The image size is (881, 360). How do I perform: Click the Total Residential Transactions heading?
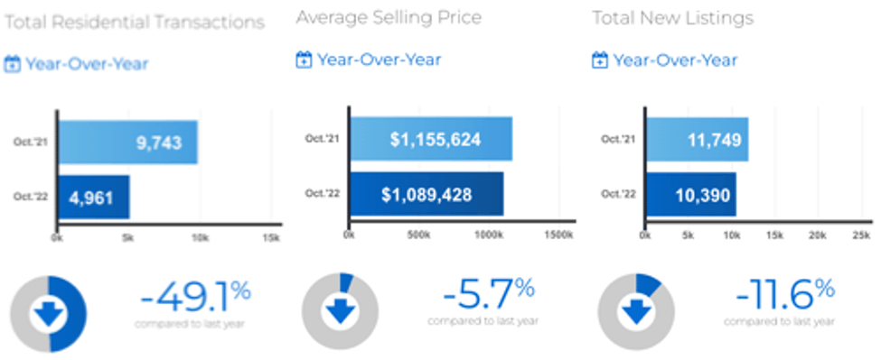point(135,23)
